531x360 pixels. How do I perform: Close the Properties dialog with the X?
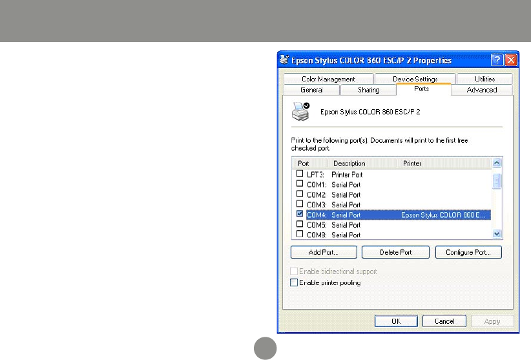pyautogui.click(x=511, y=60)
